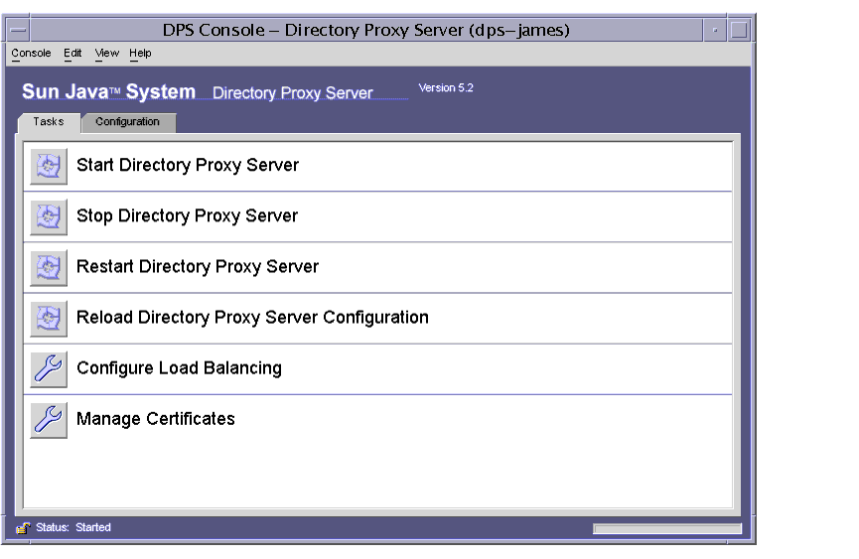
Task: Click the Start Directory Proxy Server icon
Action: coord(49,166)
